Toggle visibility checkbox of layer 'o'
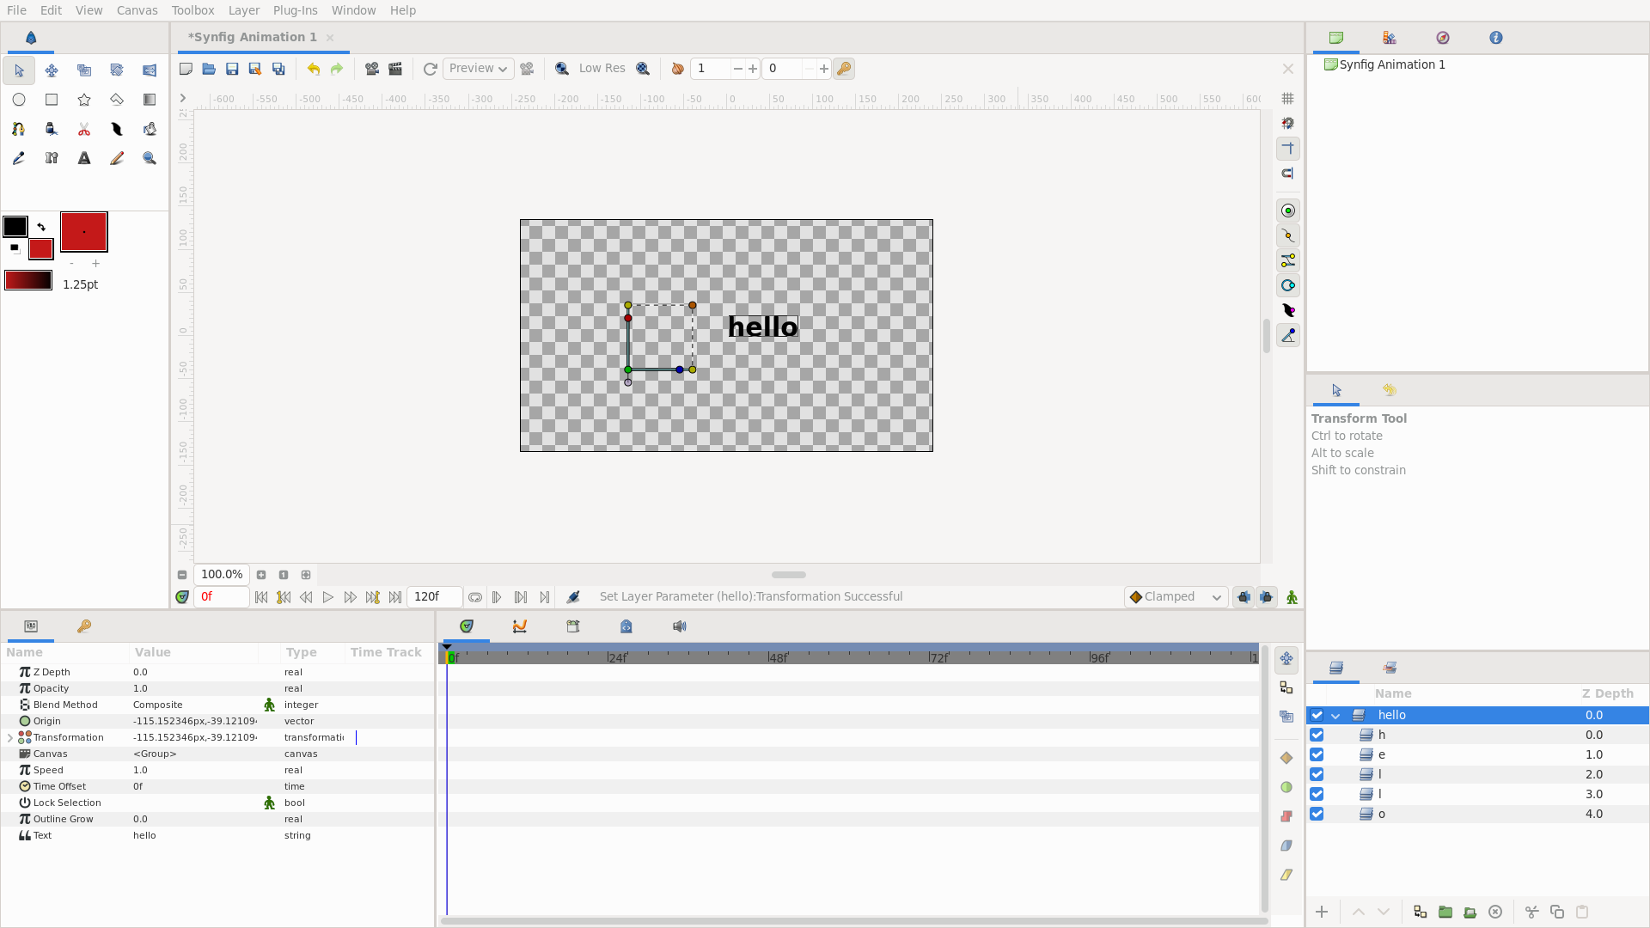The width and height of the screenshot is (1650, 928). [1317, 815]
